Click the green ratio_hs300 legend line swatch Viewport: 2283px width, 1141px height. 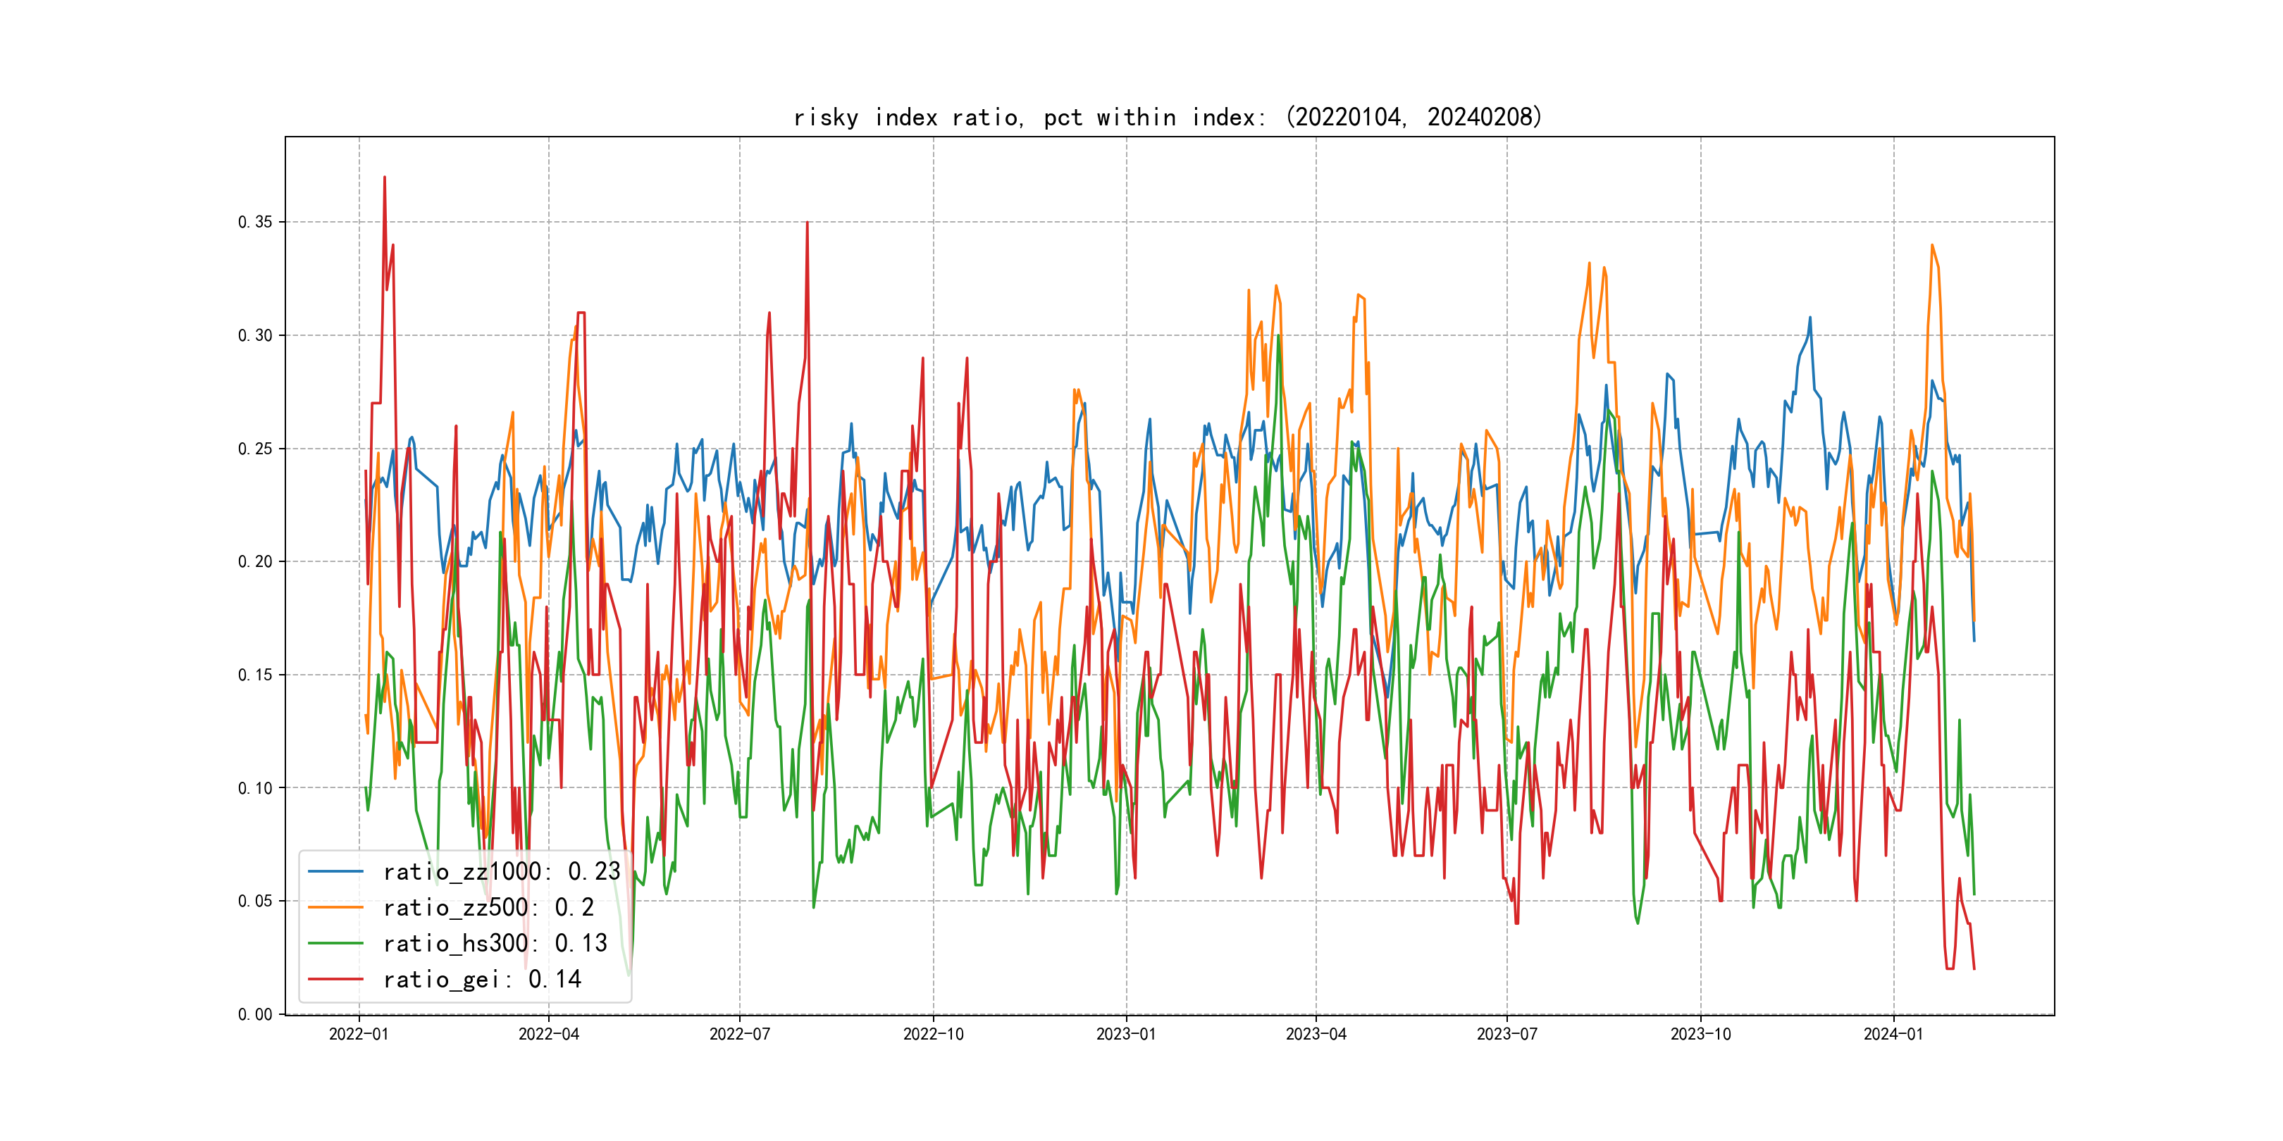click(335, 944)
